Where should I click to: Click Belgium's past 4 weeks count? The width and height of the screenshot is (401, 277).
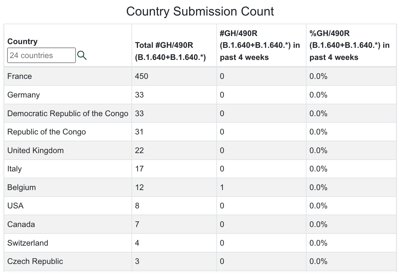222,188
